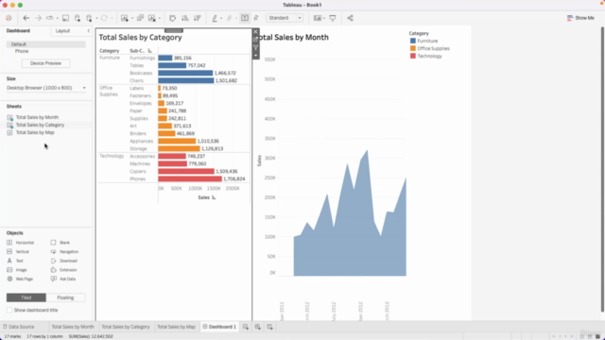The image size is (605, 340).
Task: Click the Save workbook icon
Action: point(65,18)
